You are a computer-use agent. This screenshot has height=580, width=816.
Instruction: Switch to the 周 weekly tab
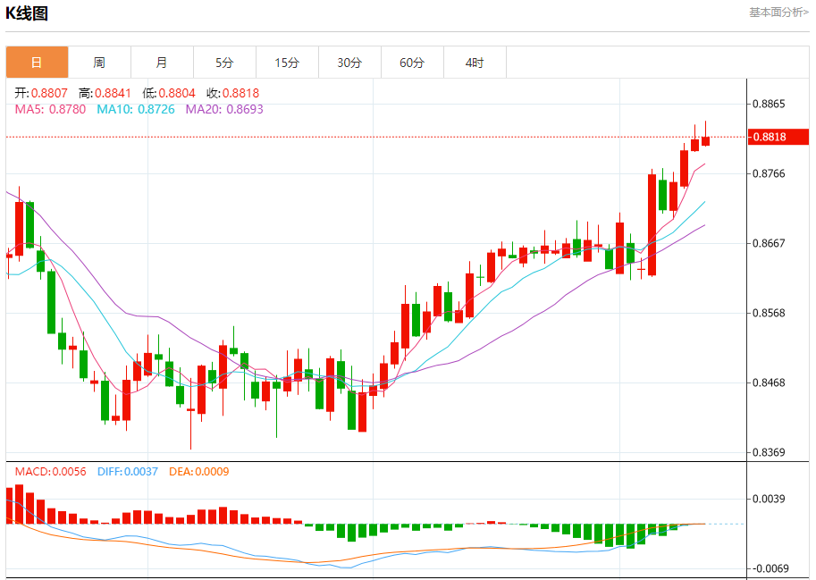[x=99, y=63]
